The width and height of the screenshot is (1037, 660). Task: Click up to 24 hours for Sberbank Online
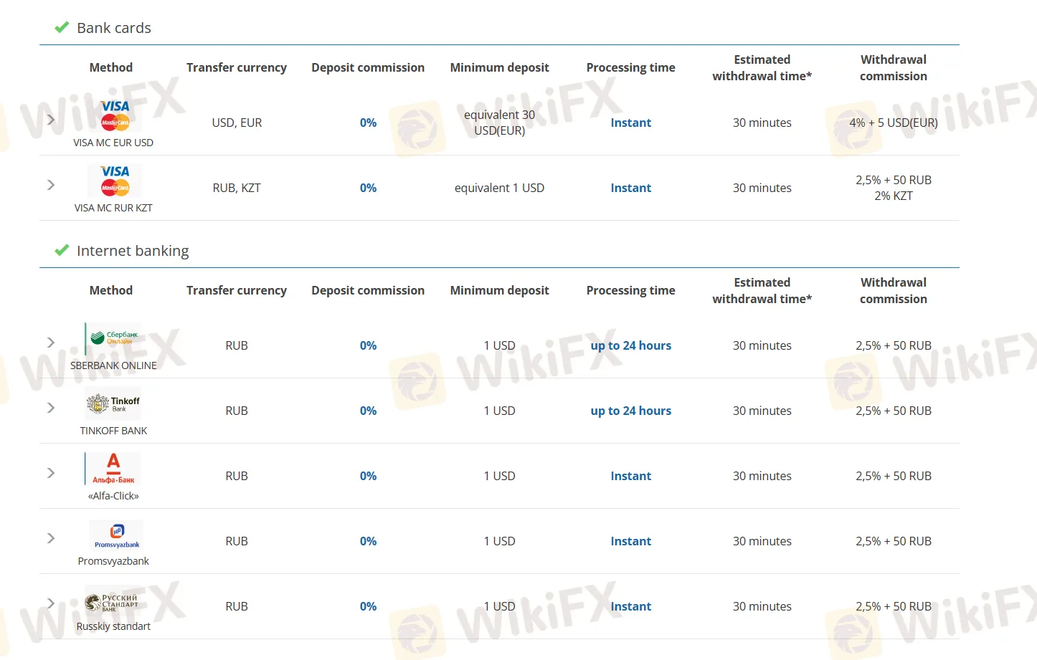pos(630,345)
